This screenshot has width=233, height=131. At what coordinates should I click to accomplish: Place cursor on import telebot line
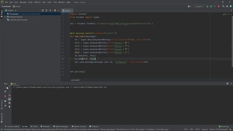tap(78, 14)
